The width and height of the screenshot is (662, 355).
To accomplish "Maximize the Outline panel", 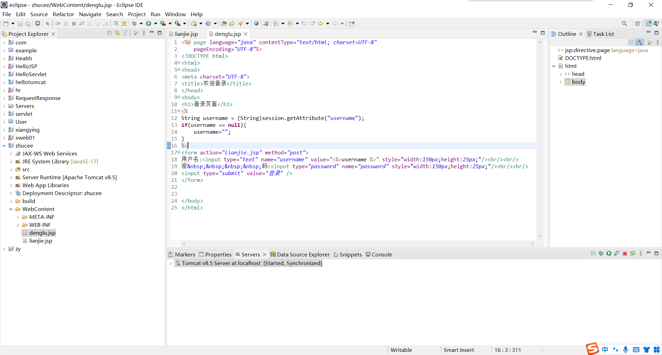I will [x=656, y=32].
